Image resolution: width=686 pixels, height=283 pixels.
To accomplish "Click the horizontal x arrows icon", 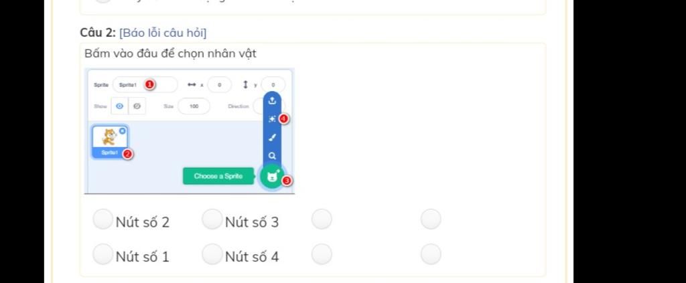I will [x=191, y=85].
